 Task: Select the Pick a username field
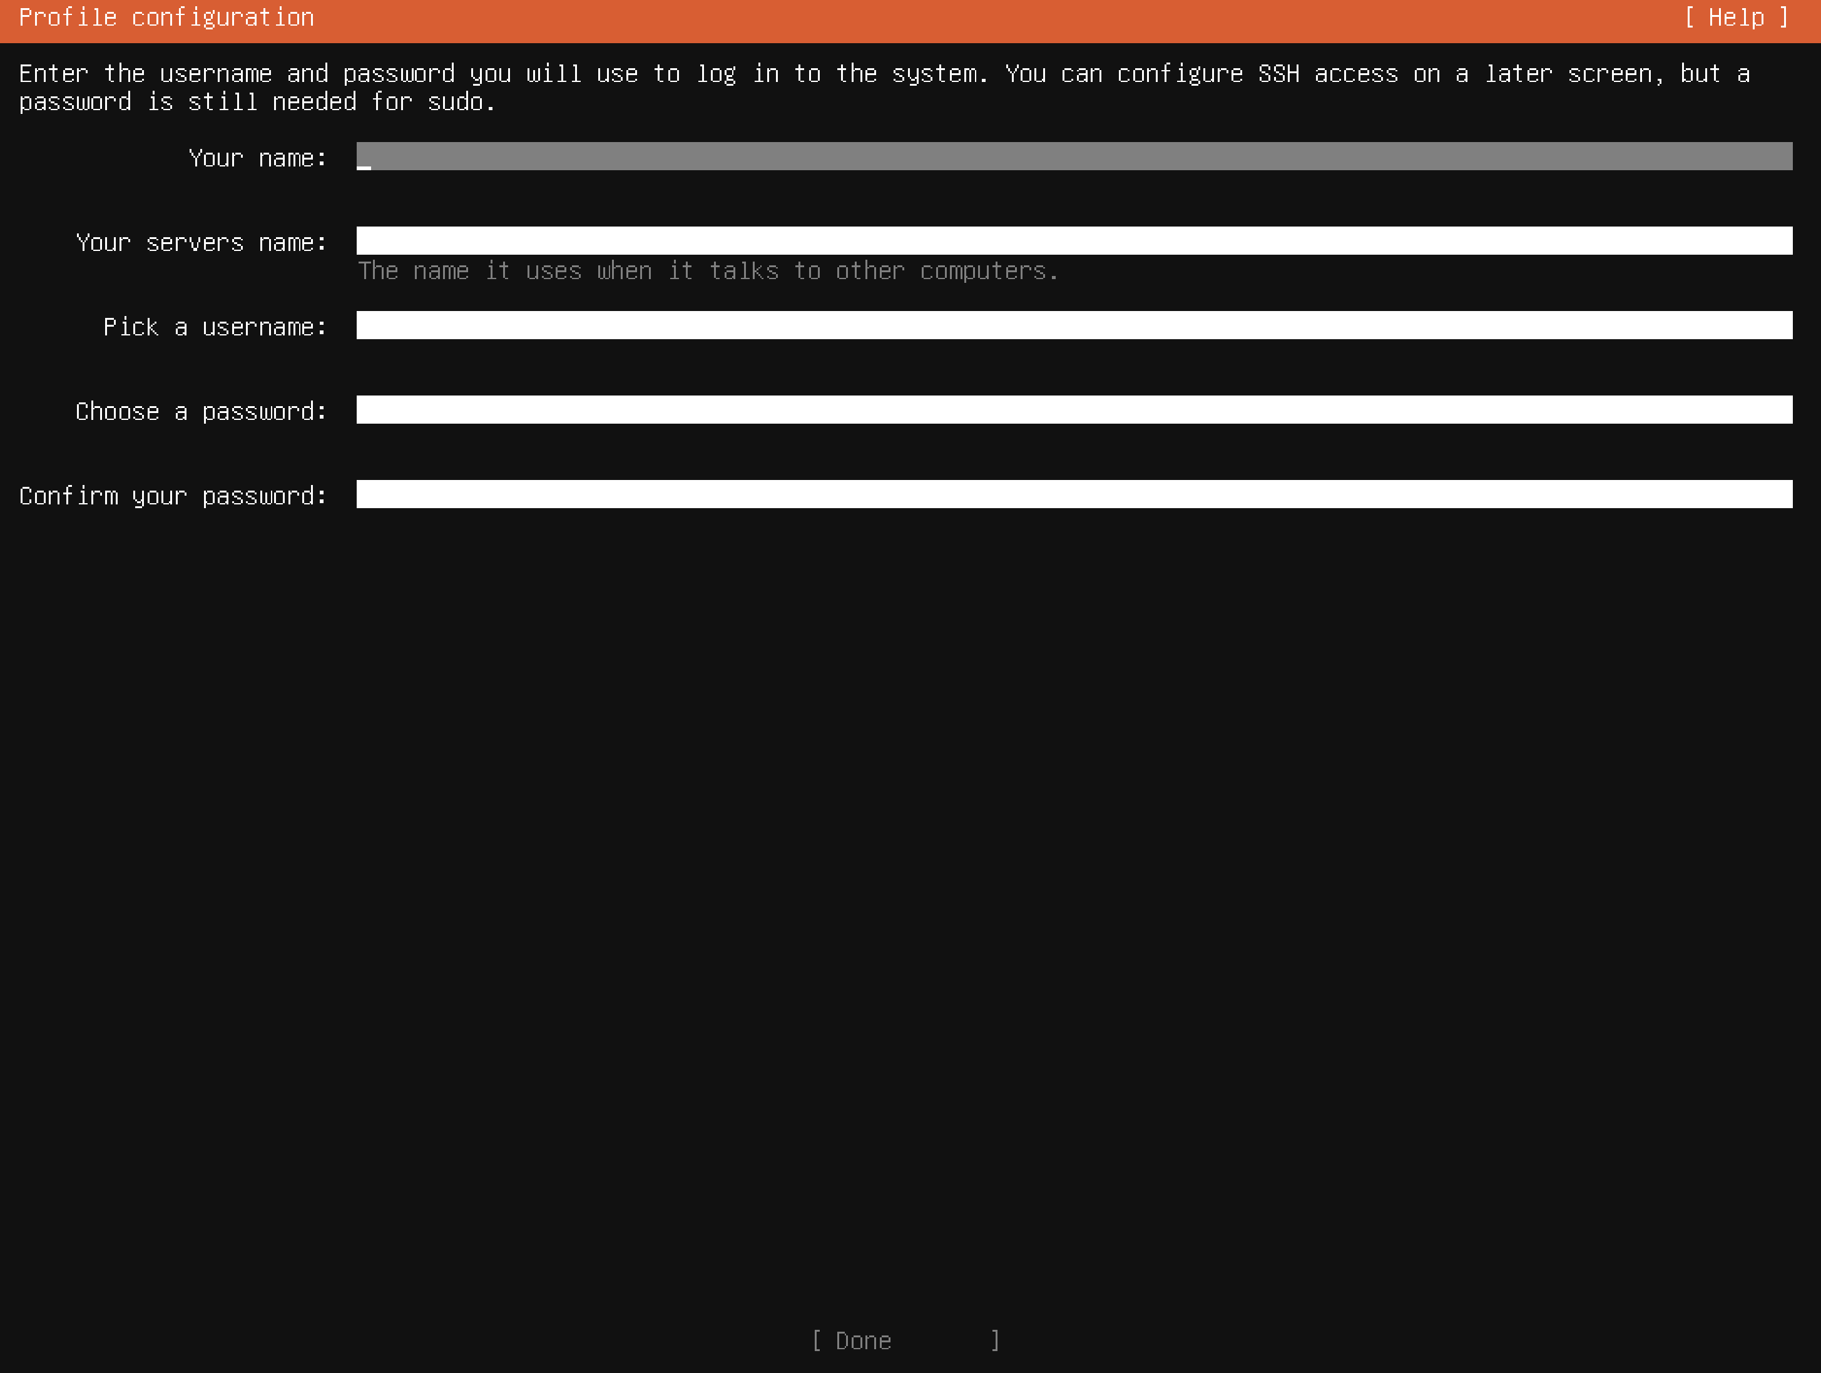tap(1073, 325)
